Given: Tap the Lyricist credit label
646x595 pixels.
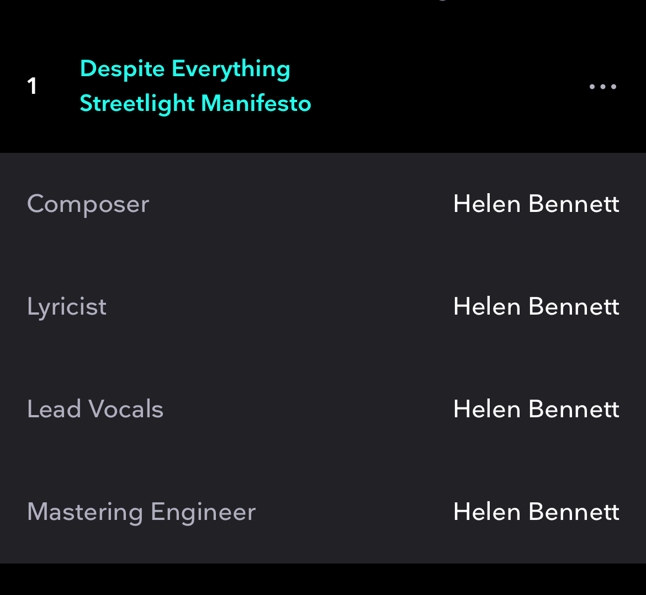Looking at the screenshot, I should (x=67, y=307).
